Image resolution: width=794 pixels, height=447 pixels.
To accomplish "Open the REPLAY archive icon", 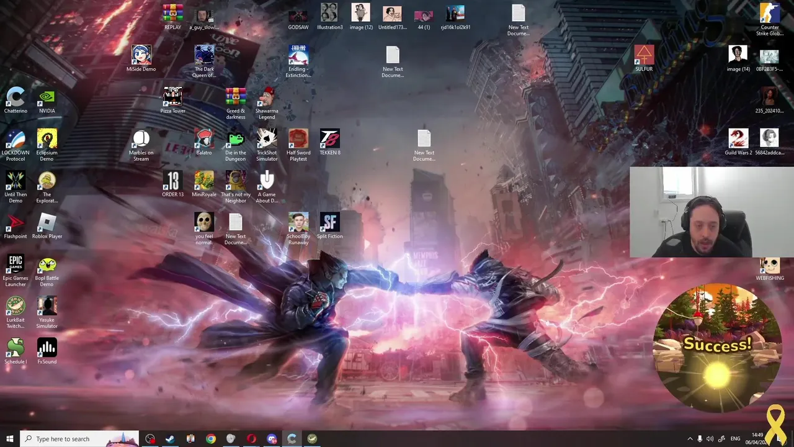I will tap(172, 17).
